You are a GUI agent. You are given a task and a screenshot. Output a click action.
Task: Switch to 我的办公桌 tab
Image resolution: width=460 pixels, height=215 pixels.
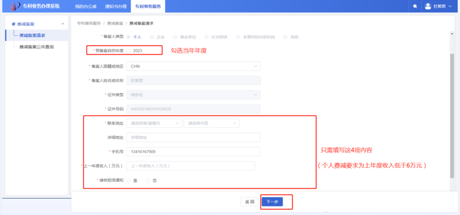click(86, 6)
